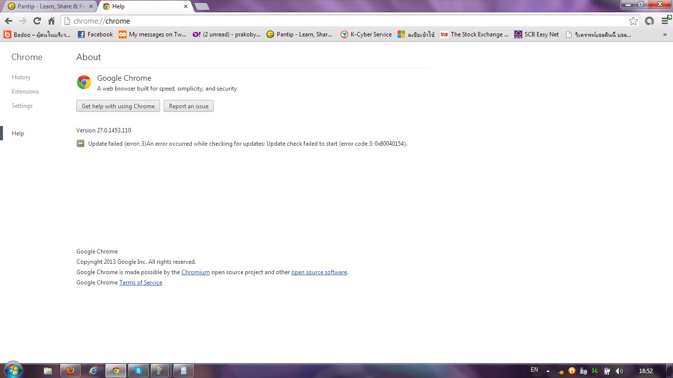Click the Version 27.0.1453.110 text
This screenshot has height=378, width=673.
coord(103,130)
